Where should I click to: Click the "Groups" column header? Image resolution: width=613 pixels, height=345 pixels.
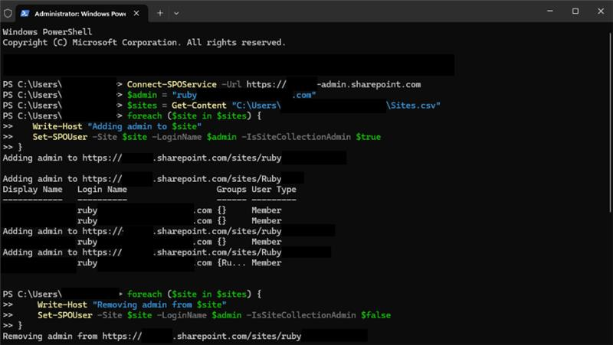click(x=231, y=189)
